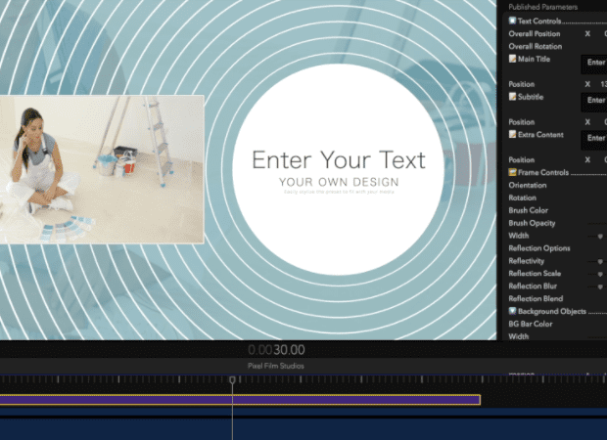Click the Reflectivity parameter label

526,261
